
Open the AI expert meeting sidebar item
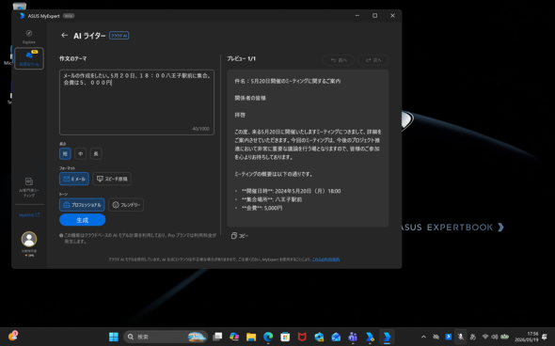[x=29, y=187]
